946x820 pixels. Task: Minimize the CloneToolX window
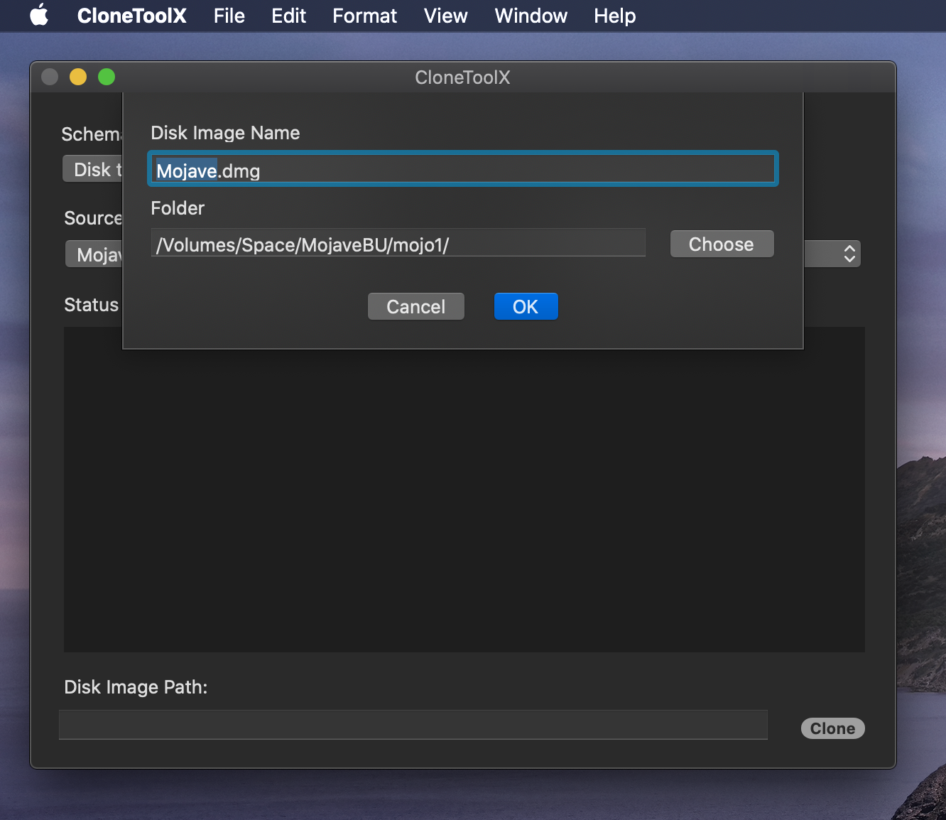[78, 77]
